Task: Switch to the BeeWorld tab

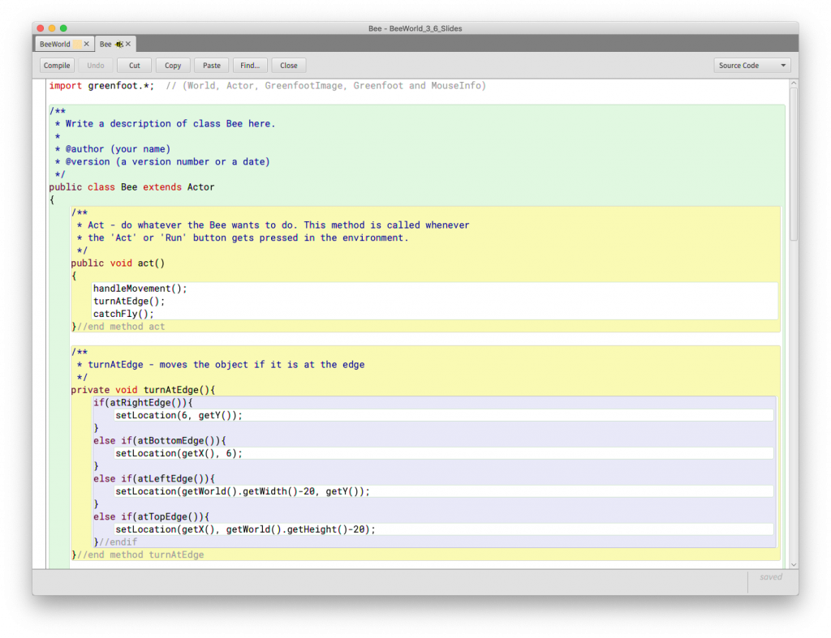Action: pyautogui.click(x=55, y=44)
